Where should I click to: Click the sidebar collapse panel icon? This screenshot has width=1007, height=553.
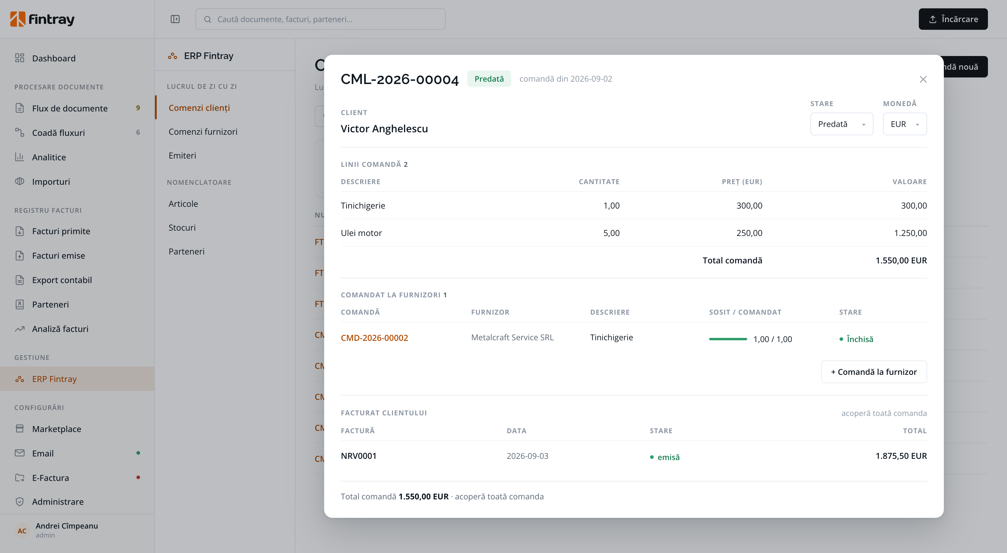175,19
